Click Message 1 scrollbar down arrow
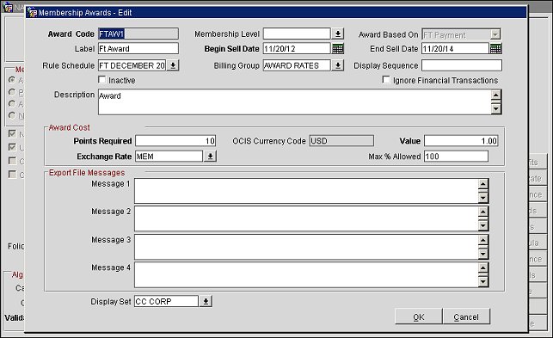Image resolution: width=553 pixels, height=338 pixels. (x=482, y=198)
